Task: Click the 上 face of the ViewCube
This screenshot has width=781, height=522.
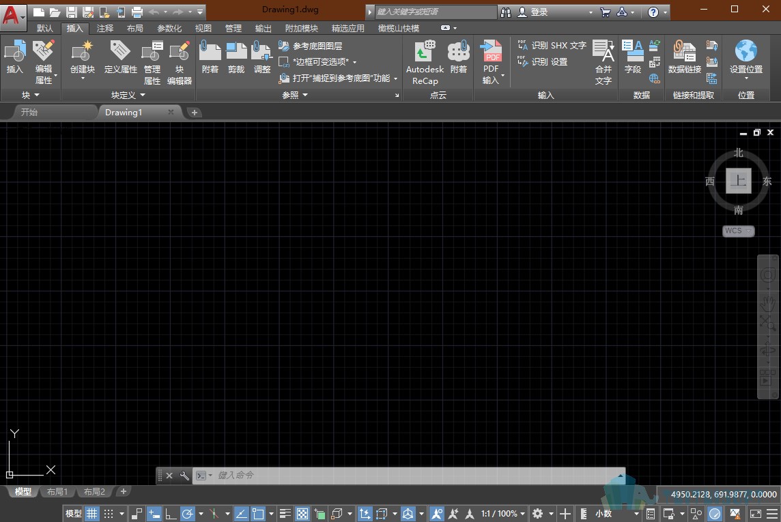Action: pyautogui.click(x=738, y=181)
